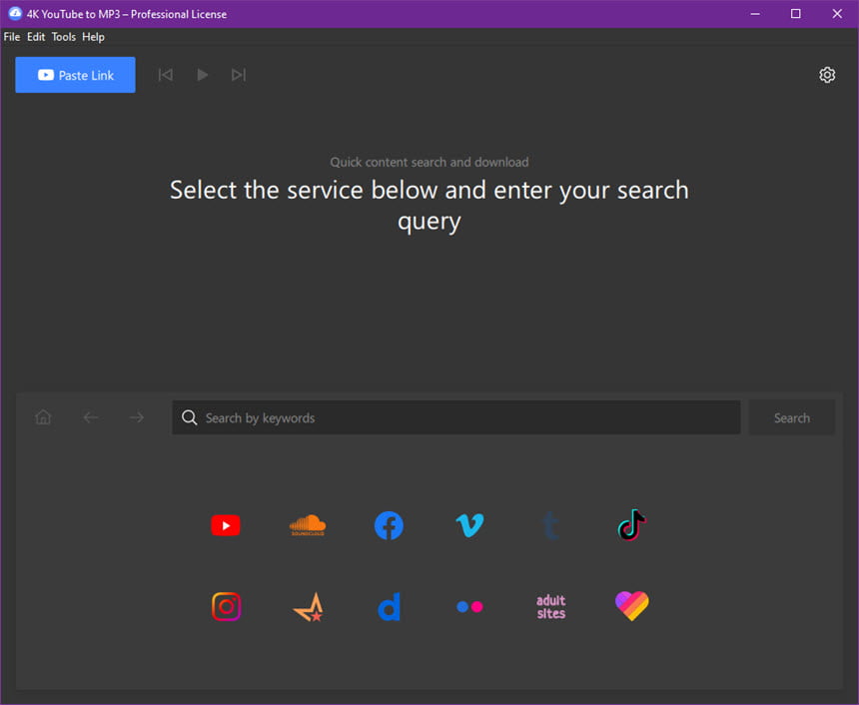This screenshot has height=705, width=859.
Task: Open the adult sites option
Action: coord(550,606)
